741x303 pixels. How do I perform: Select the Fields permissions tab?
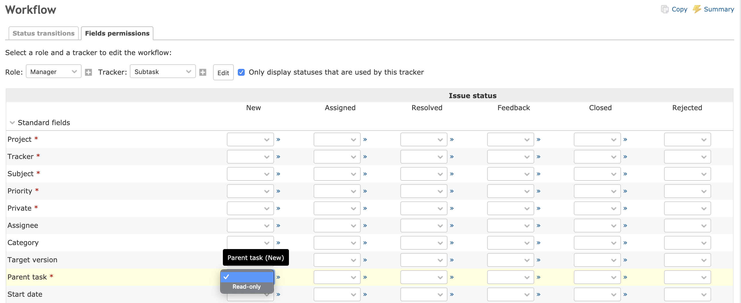pos(117,33)
